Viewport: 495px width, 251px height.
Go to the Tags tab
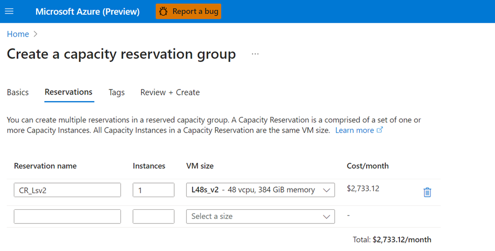pos(116,92)
